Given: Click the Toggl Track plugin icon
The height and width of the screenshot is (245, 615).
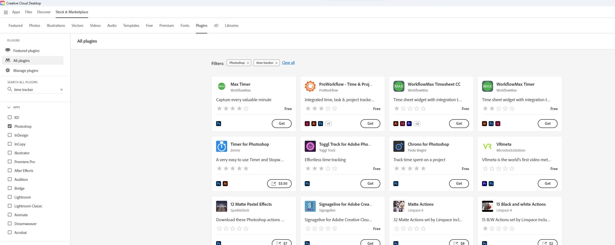Looking at the screenshot, I should pos(310,146).
